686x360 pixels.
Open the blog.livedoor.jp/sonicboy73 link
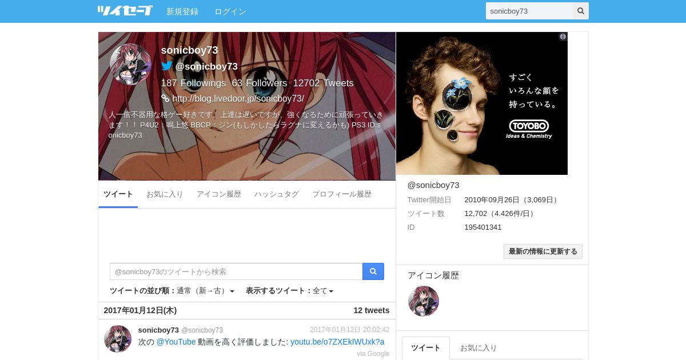[x=238, y=99]
